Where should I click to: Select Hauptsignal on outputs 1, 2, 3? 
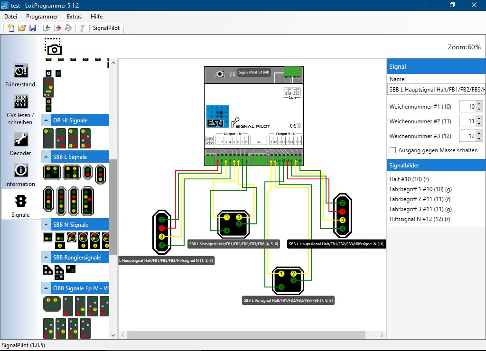[x=162, y=232]
